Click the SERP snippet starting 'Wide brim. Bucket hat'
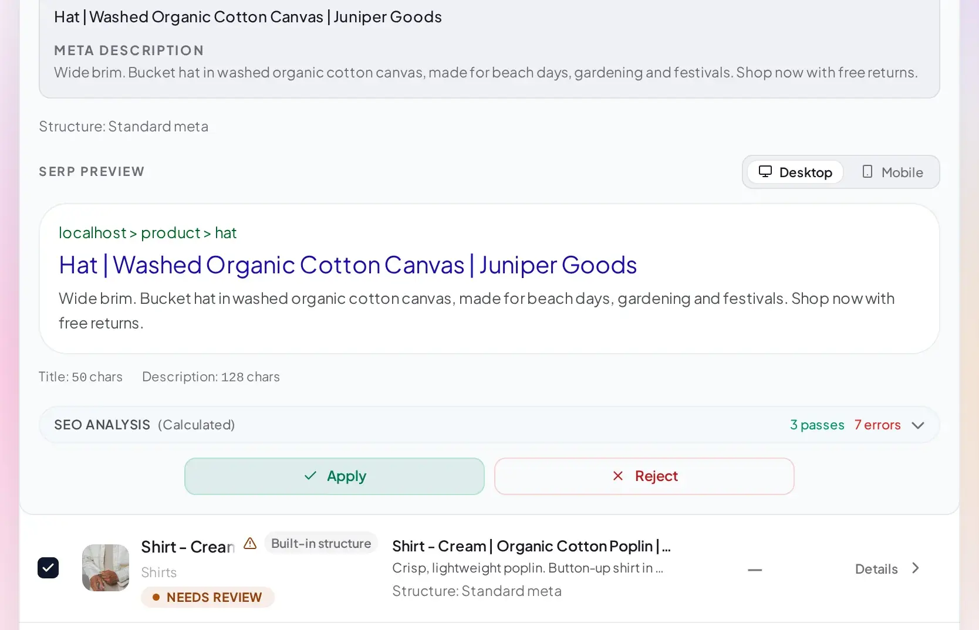Image resolution: width=979 pixels, height=630 pixels. click(x=477, y=311)
